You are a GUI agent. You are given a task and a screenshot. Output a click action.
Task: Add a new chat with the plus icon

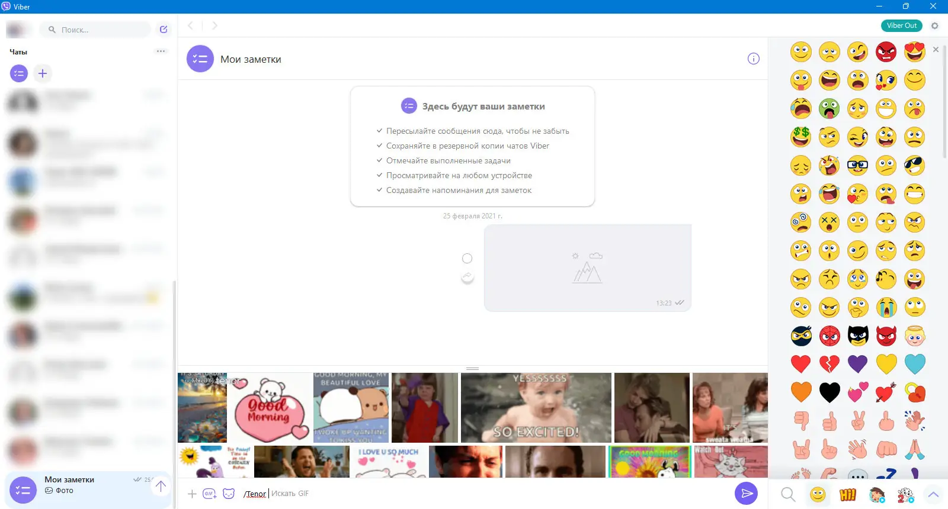point(43,73)
